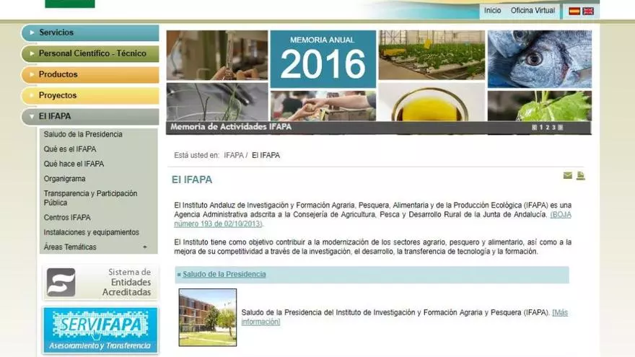Viewport: 635px width, 357px height.
Task: Click the next slide arrow in the banner pager
Action: 561,128
